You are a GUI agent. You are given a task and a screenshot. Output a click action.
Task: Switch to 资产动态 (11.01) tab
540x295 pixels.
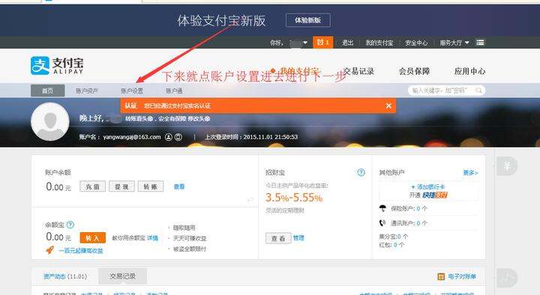pos(65,276)
